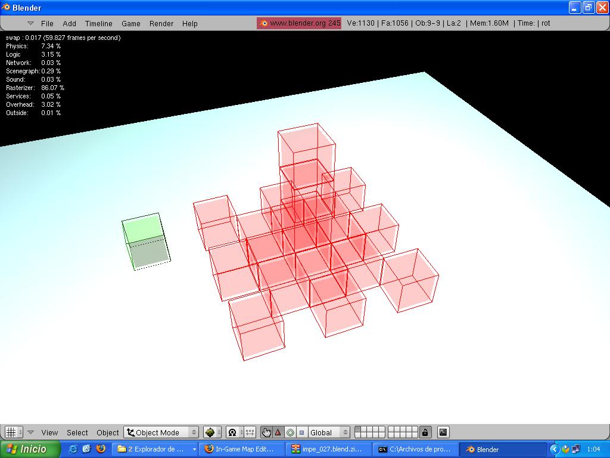Select the green cube in viewport
Viewport: 610px width, 458px height.
point(147,242)
